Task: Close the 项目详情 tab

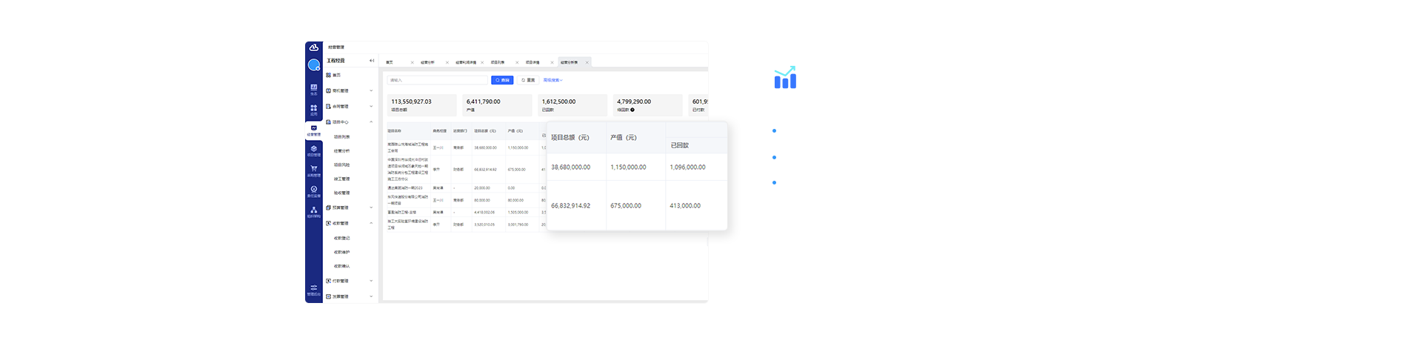Action: pyautogui.click(x=552, y=62)
